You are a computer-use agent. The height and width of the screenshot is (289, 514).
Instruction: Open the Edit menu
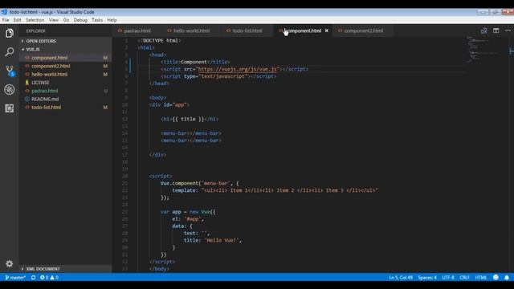tap(17, 20)
